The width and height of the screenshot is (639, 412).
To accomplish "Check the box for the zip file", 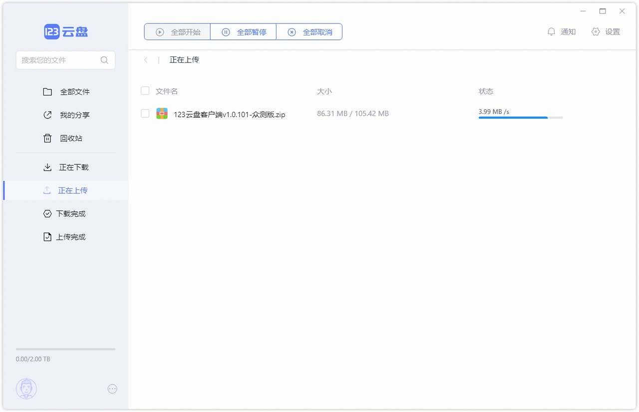I will [145, 114].
